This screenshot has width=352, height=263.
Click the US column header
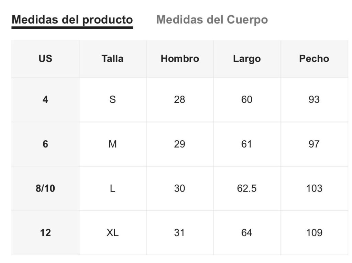click(45, 59)
